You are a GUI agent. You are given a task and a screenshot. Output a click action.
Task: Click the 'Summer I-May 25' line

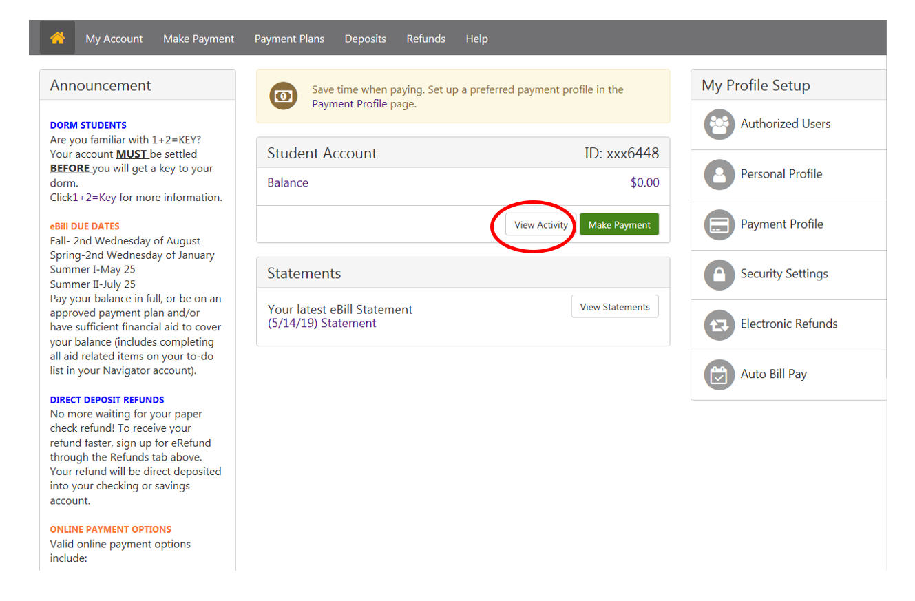93,269
